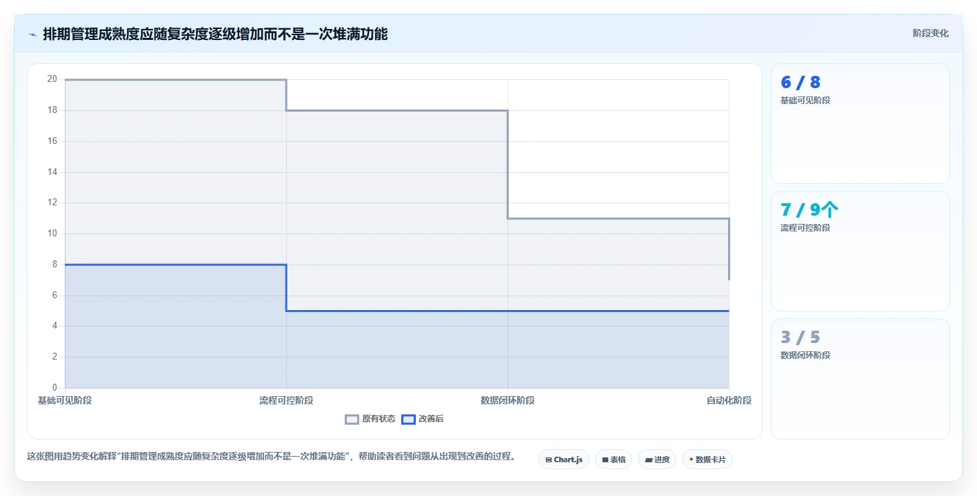Screen dimensions: 977x496
Task: Open the 7 / 9个 流程可控阶段 card
Action: point(860,251)
